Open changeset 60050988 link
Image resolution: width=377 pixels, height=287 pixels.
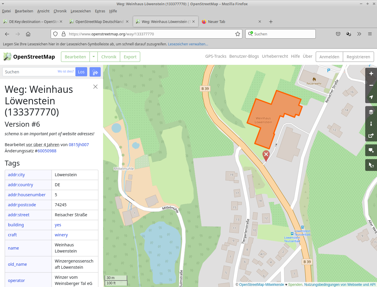tap(47, 151)
